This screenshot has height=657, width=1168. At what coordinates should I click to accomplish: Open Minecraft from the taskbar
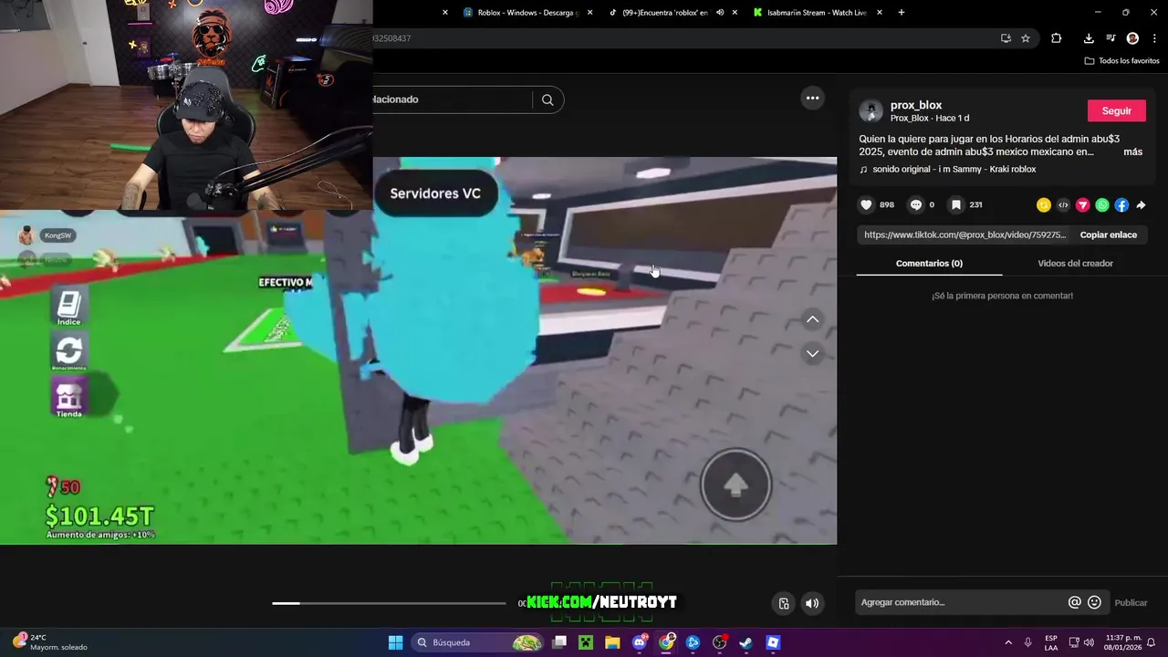(586, 642)
